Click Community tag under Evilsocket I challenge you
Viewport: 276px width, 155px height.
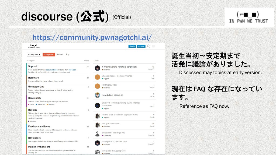(106, 136)
